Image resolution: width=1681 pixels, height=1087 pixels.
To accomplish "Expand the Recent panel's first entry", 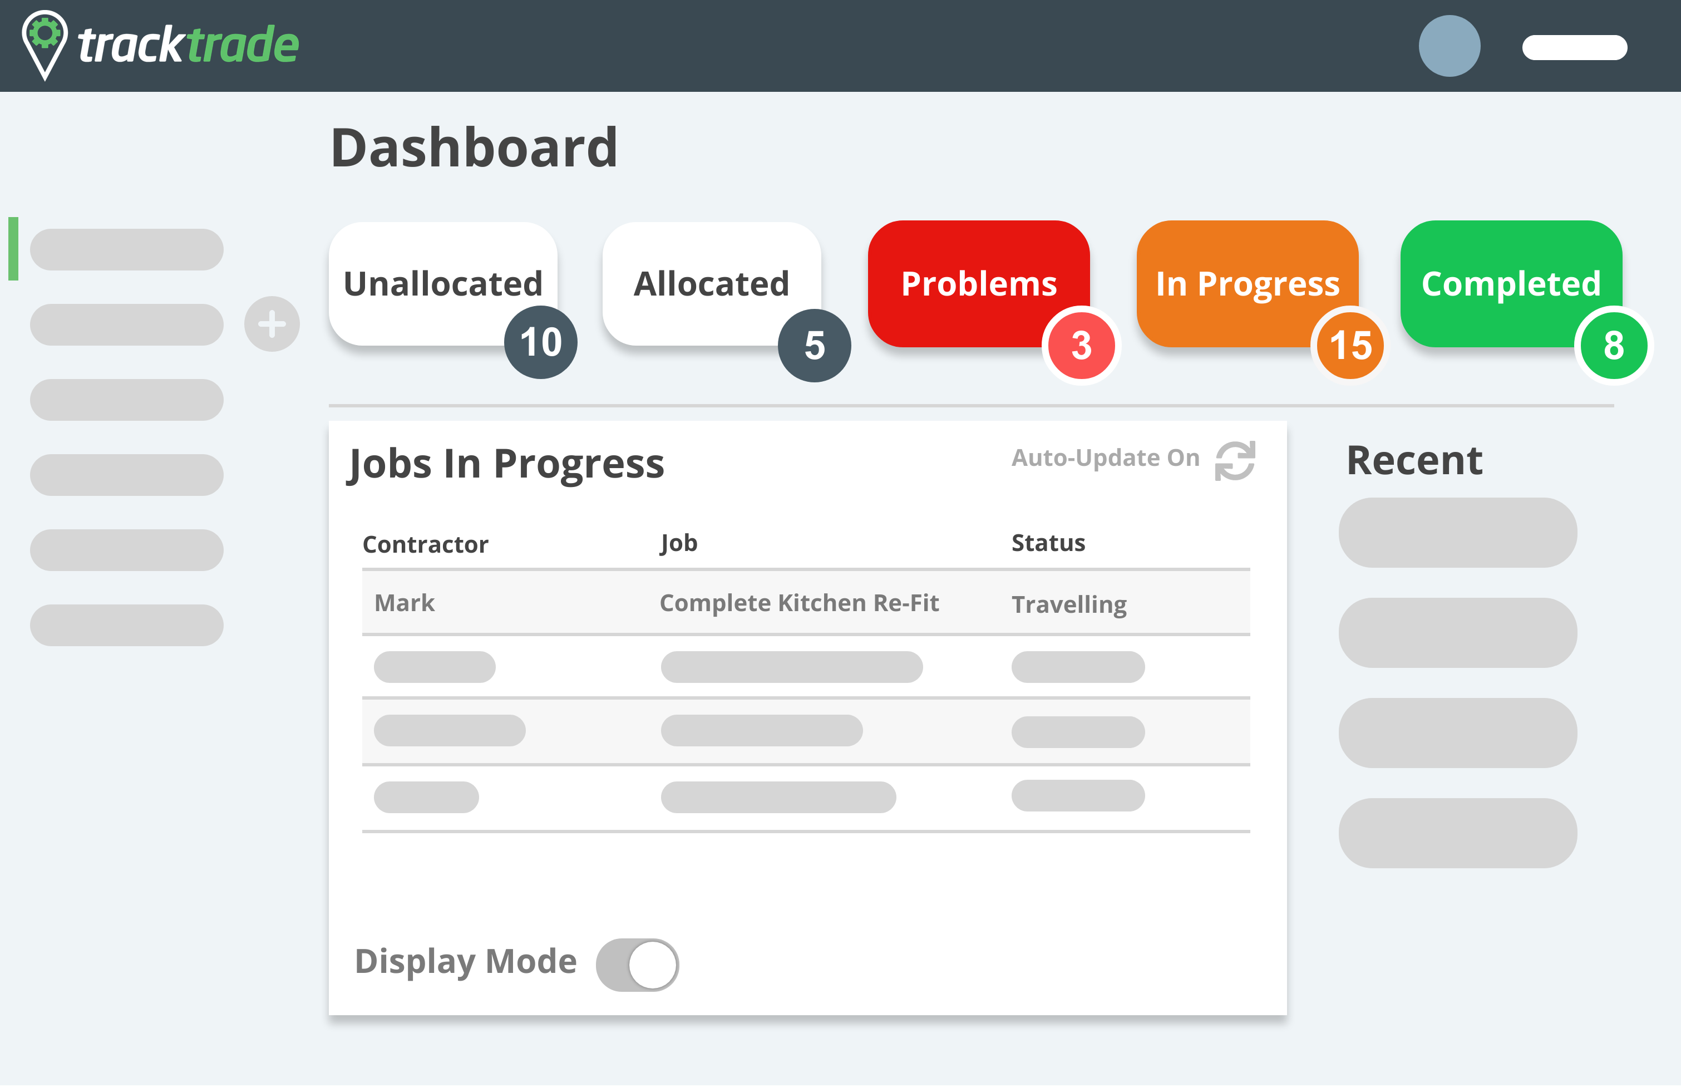I will [x=1457, y=532].
